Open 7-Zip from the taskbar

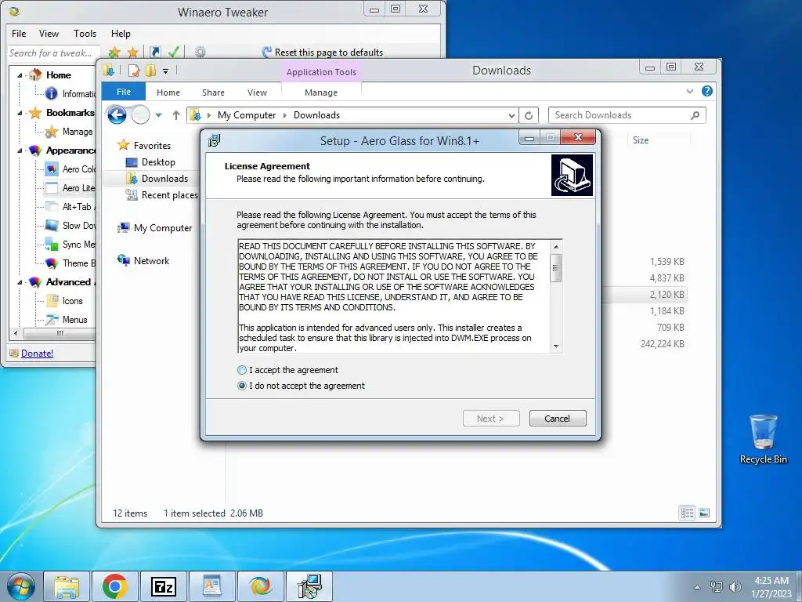163,586
